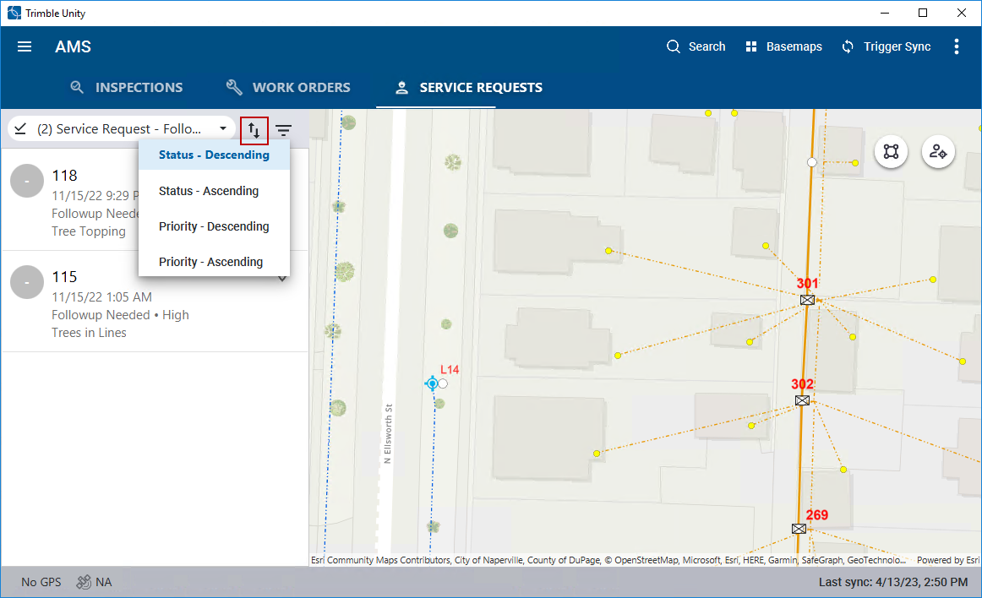Click the locate user map button

[937, 152]
